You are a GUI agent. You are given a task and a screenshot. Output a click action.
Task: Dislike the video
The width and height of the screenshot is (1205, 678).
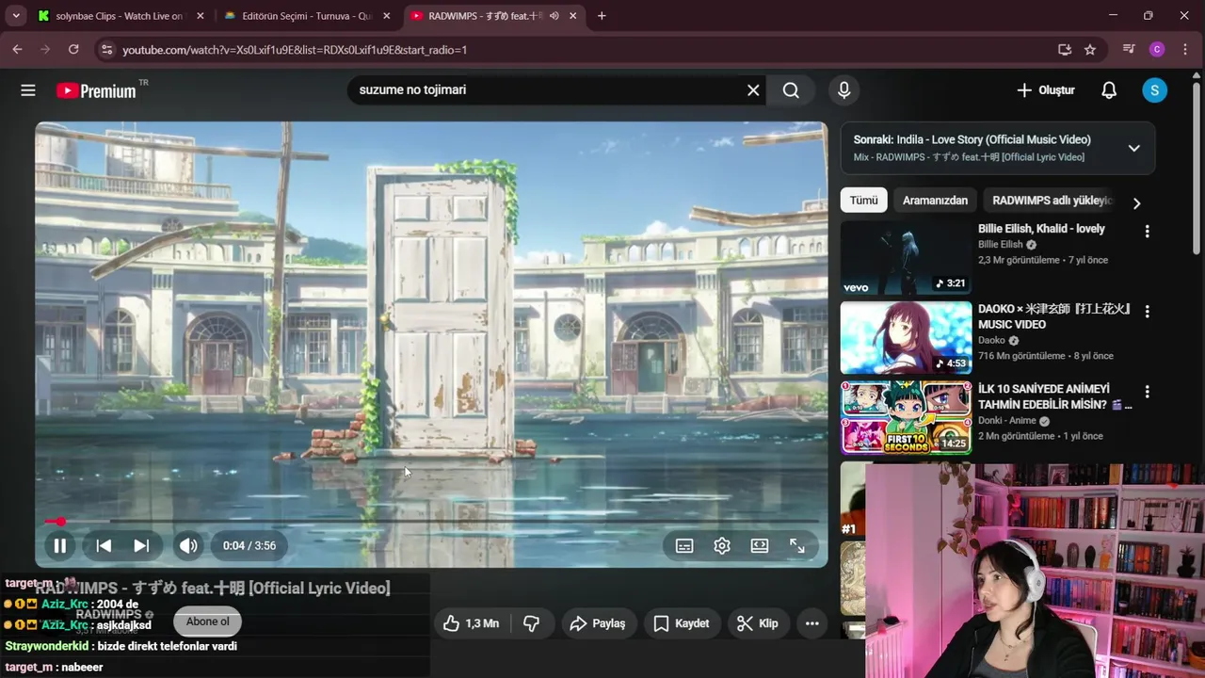coord(531,623)
